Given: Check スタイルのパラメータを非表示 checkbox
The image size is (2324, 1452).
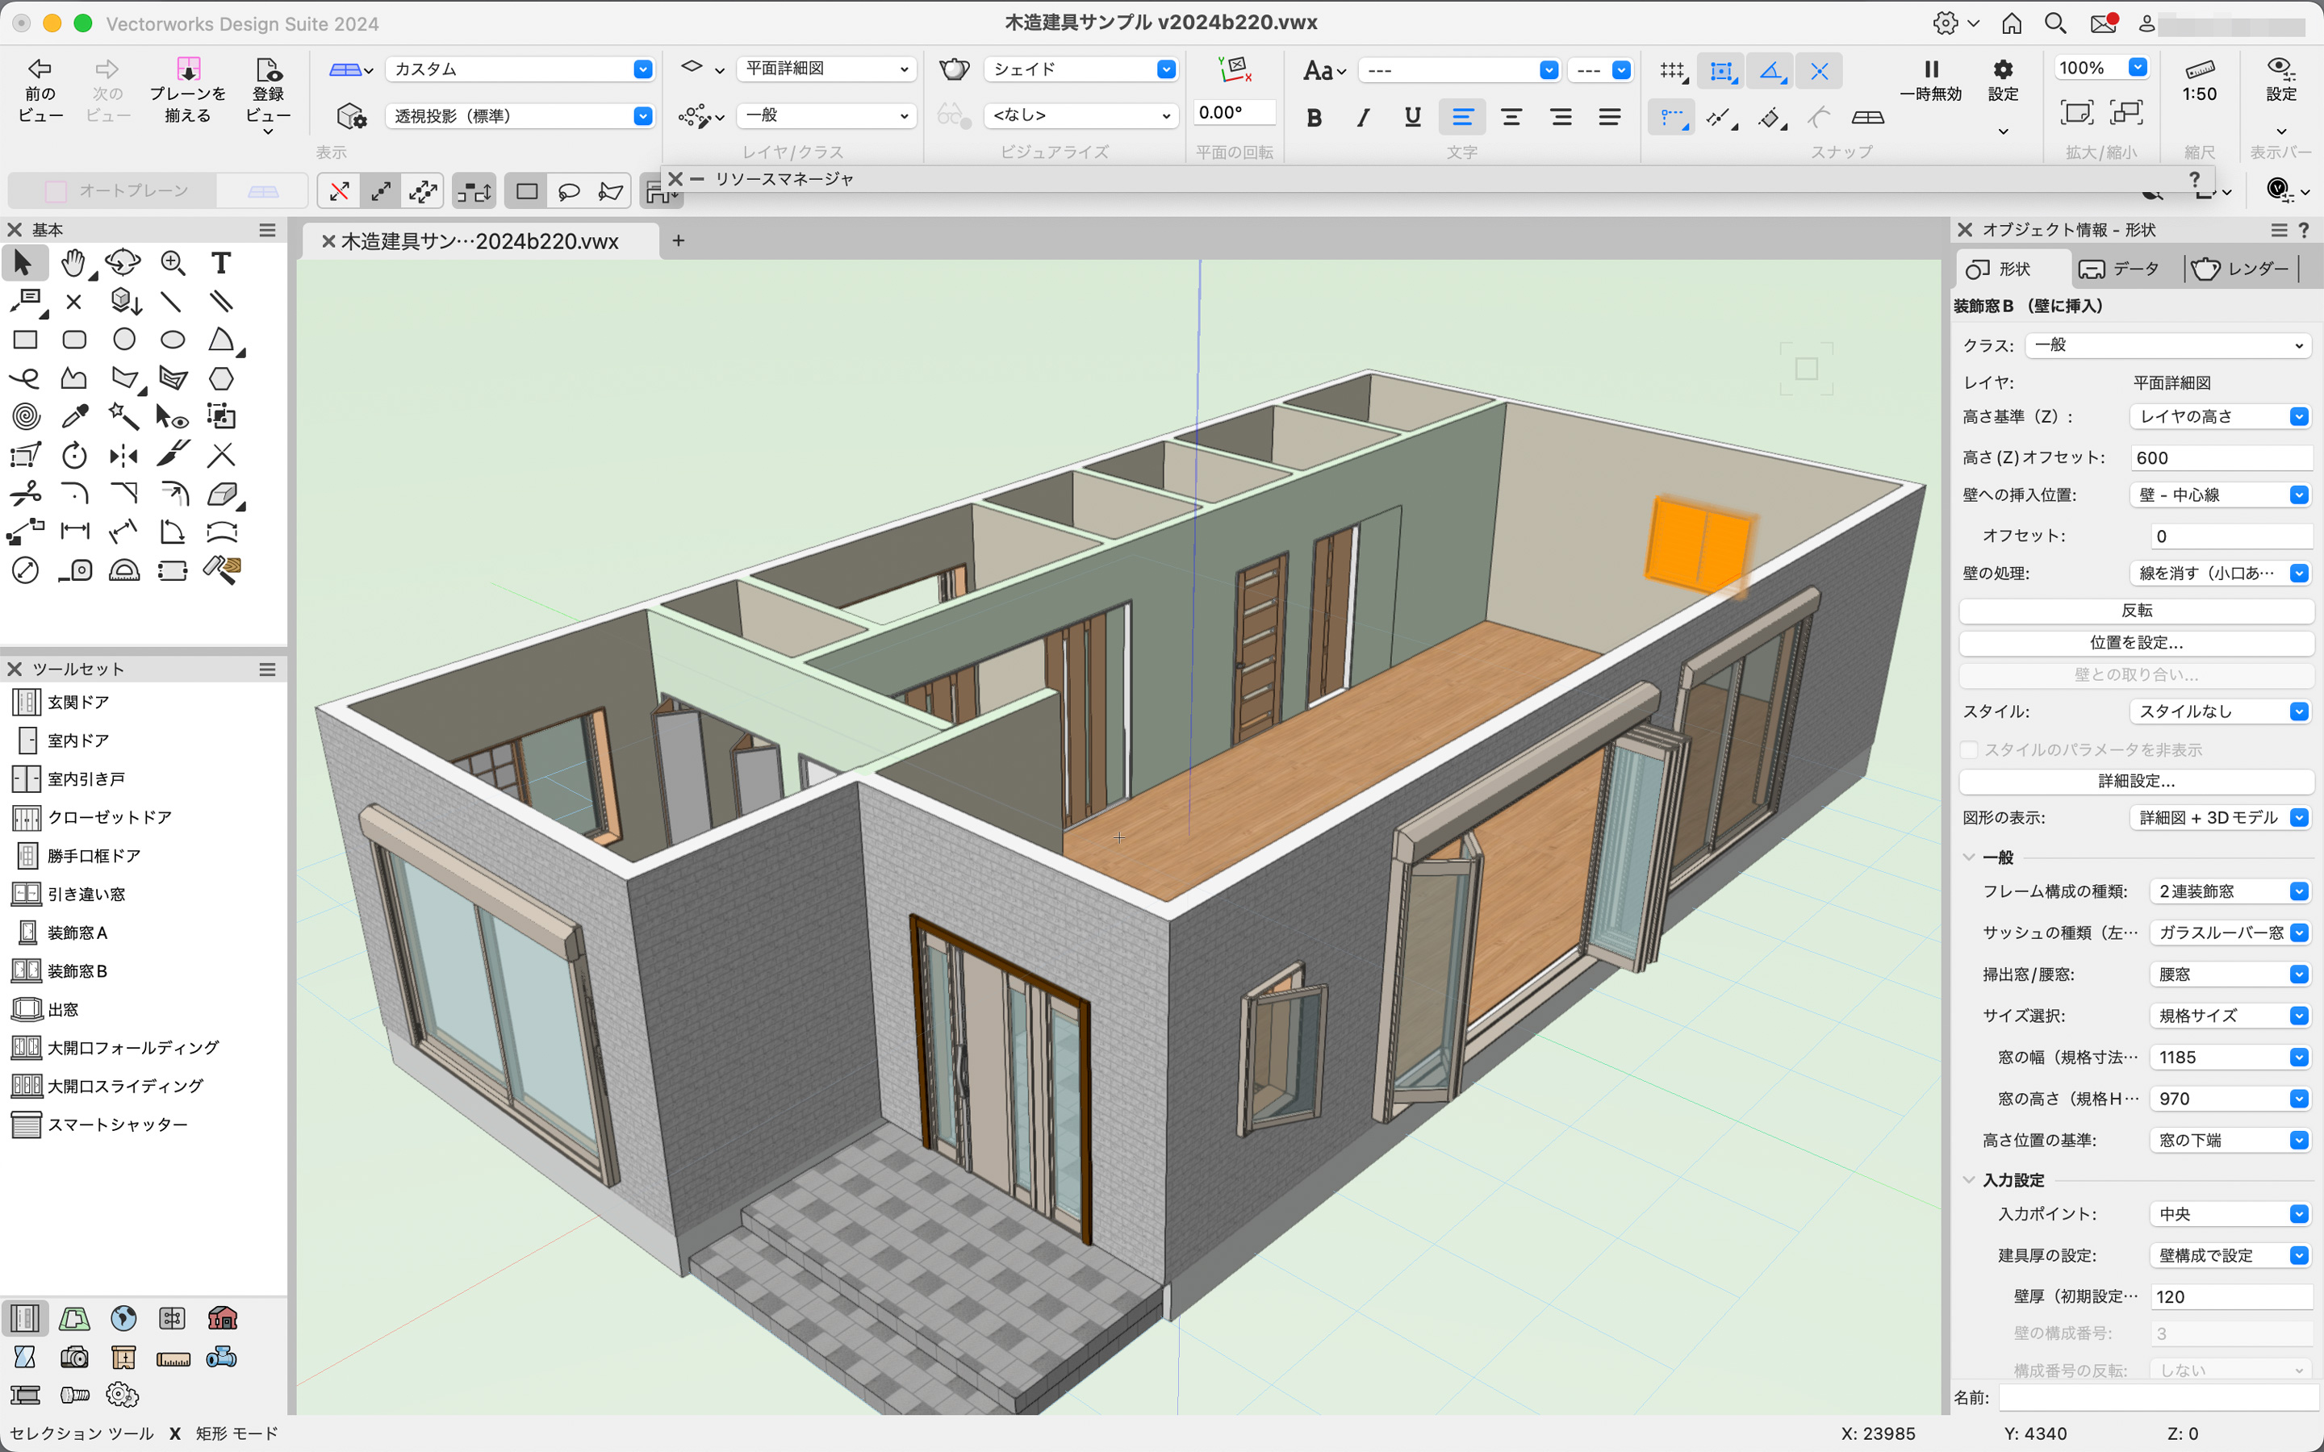Looking at the screenshot, I should tap(1971, 750).
